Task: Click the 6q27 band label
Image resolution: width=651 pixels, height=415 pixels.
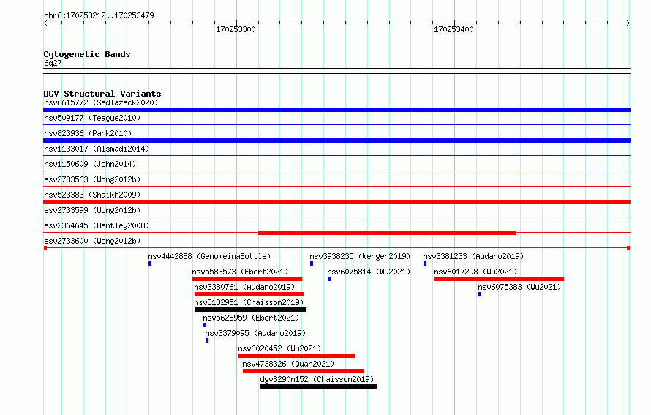Action: pos(53,63)
